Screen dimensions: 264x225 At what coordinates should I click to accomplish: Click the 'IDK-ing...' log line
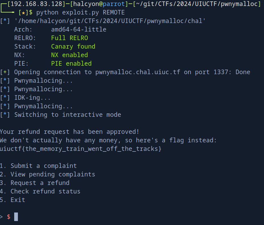pyautogui.click(x=32, y=98)
